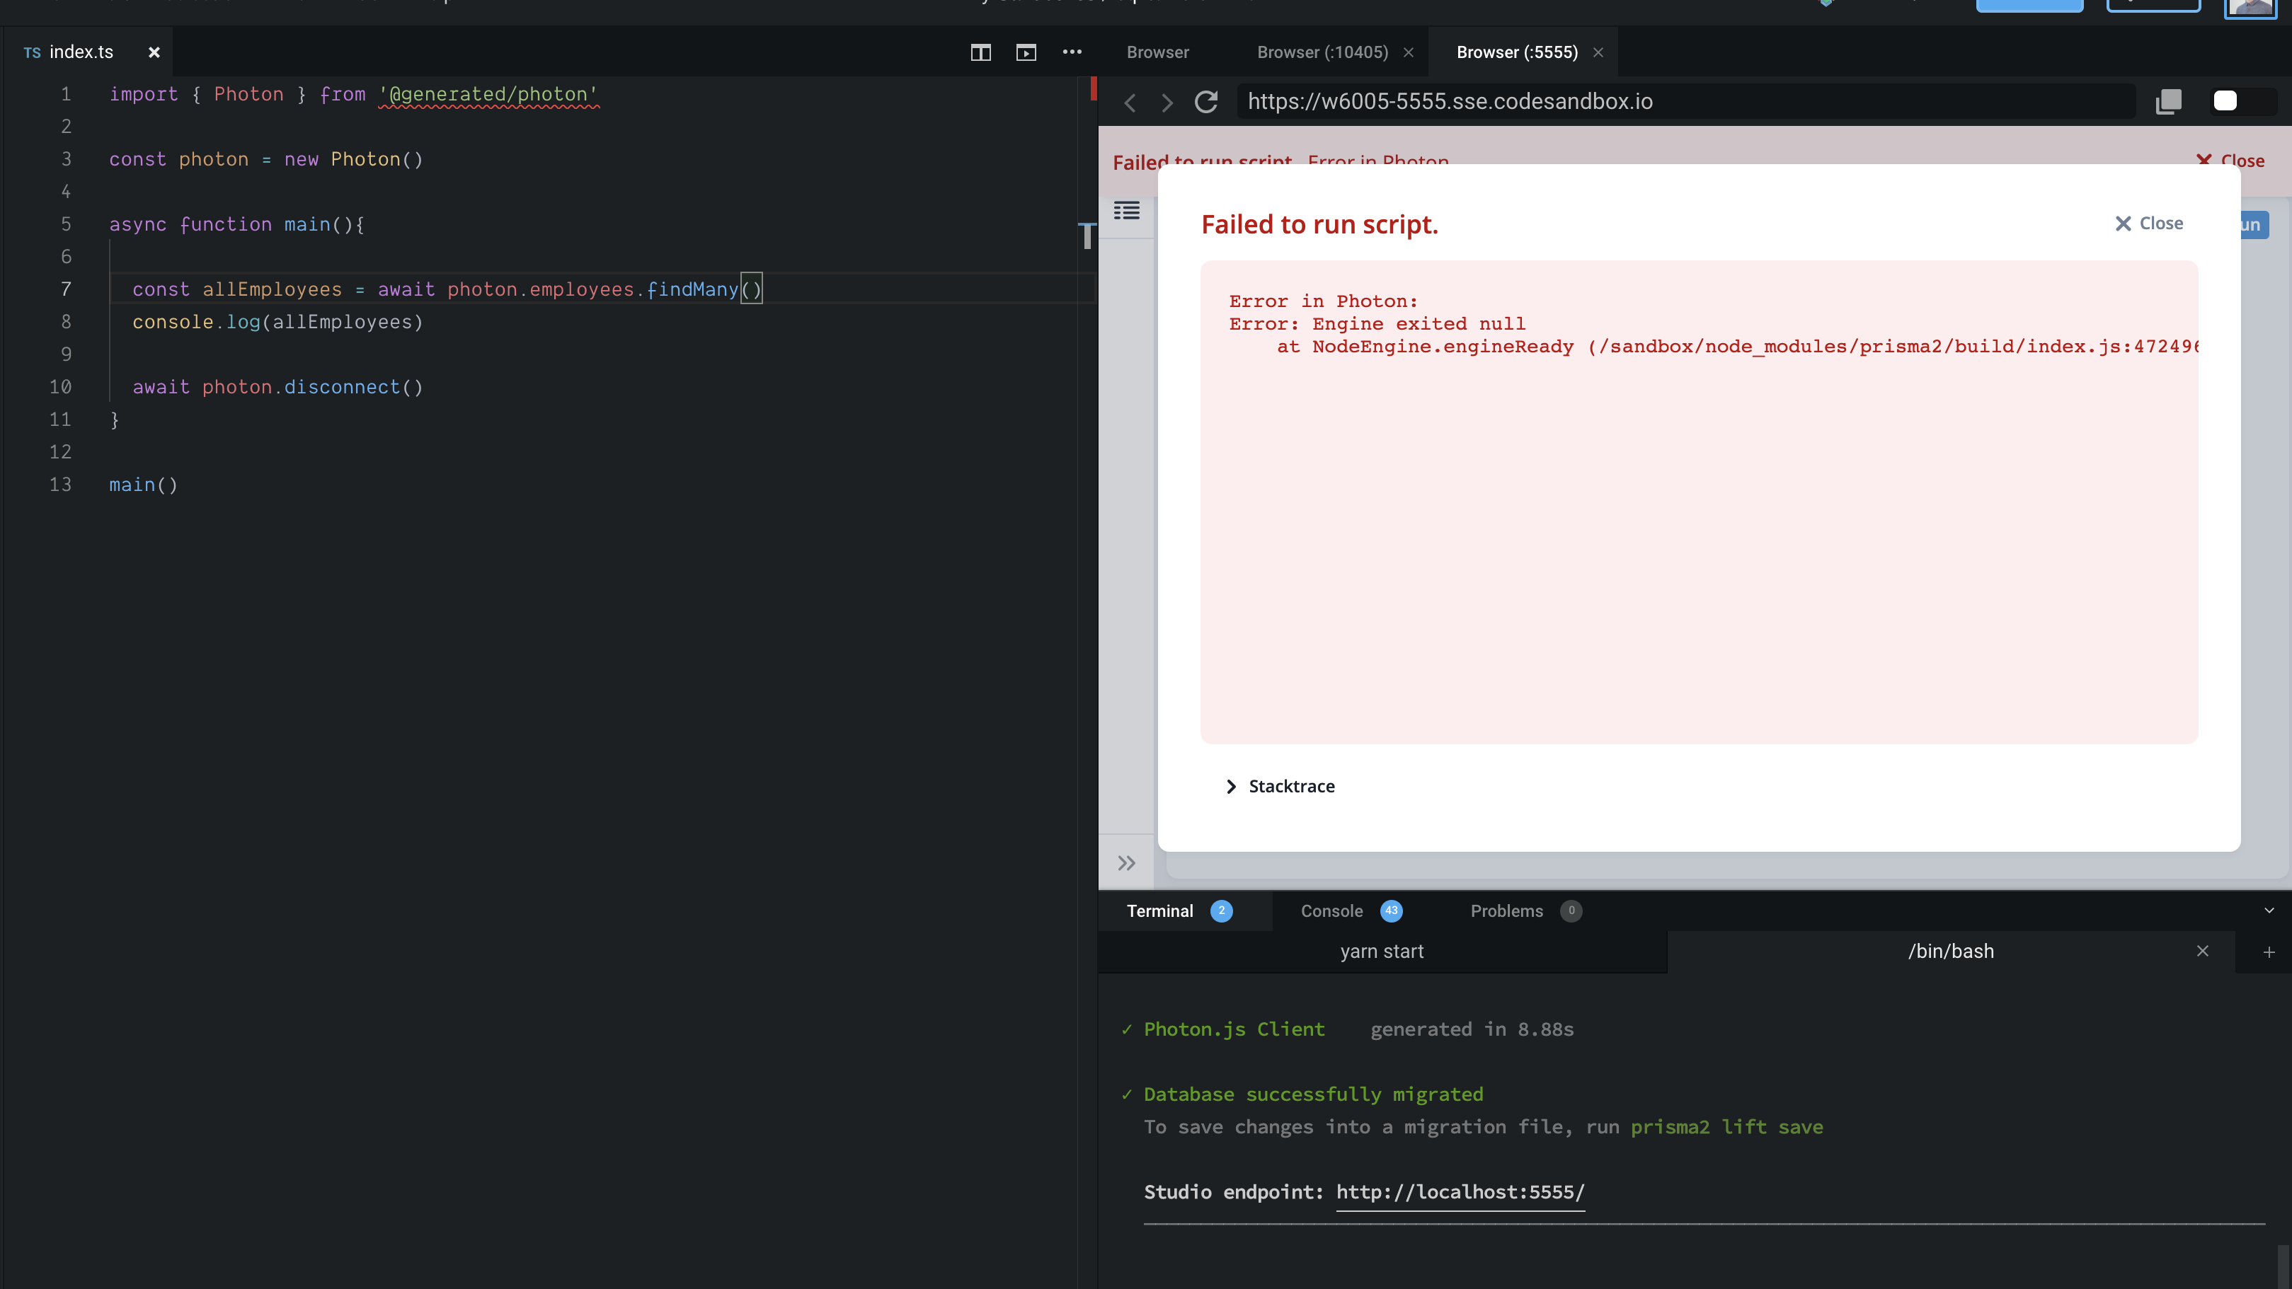Go back in the preview browser
The height and width of the screenshot is (1289, 2292).
(1130, 103)
